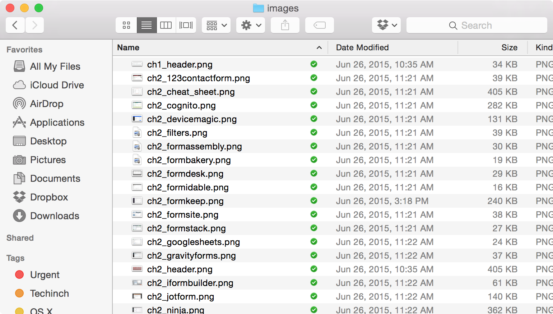Screen dimensions: 553x314
Task: Click the Search field
Action: [477, 25]
